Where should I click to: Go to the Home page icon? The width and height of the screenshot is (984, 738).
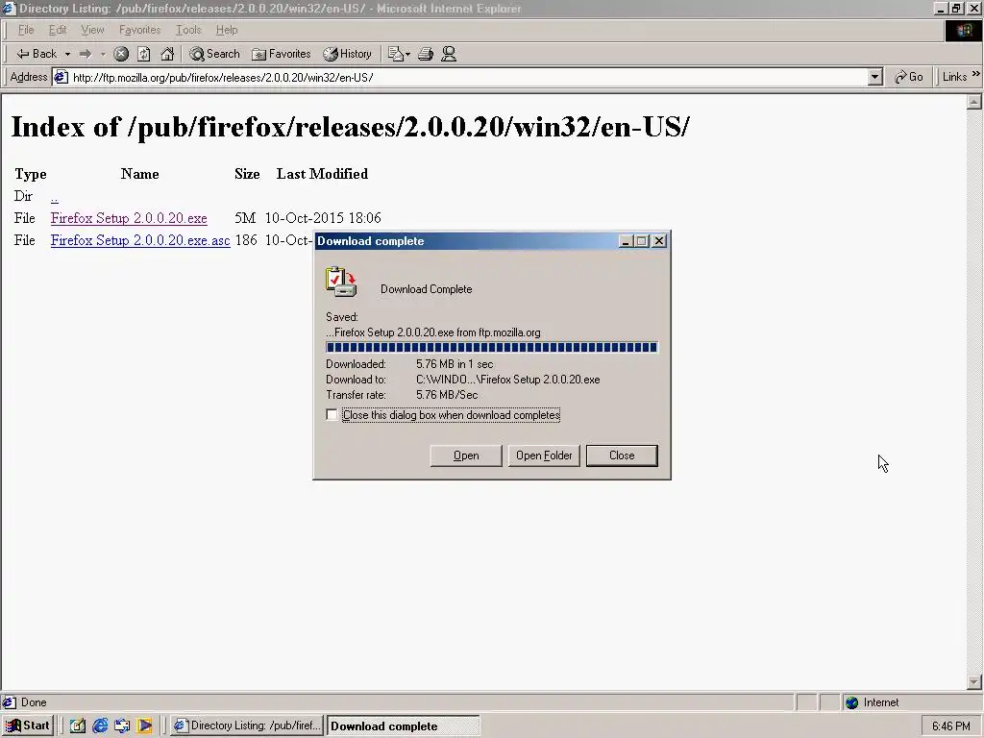(167, 54)
